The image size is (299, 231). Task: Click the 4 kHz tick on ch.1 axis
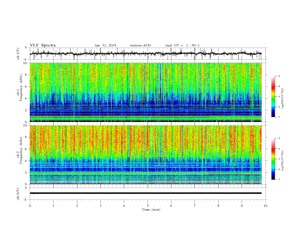tap(27, 99)
